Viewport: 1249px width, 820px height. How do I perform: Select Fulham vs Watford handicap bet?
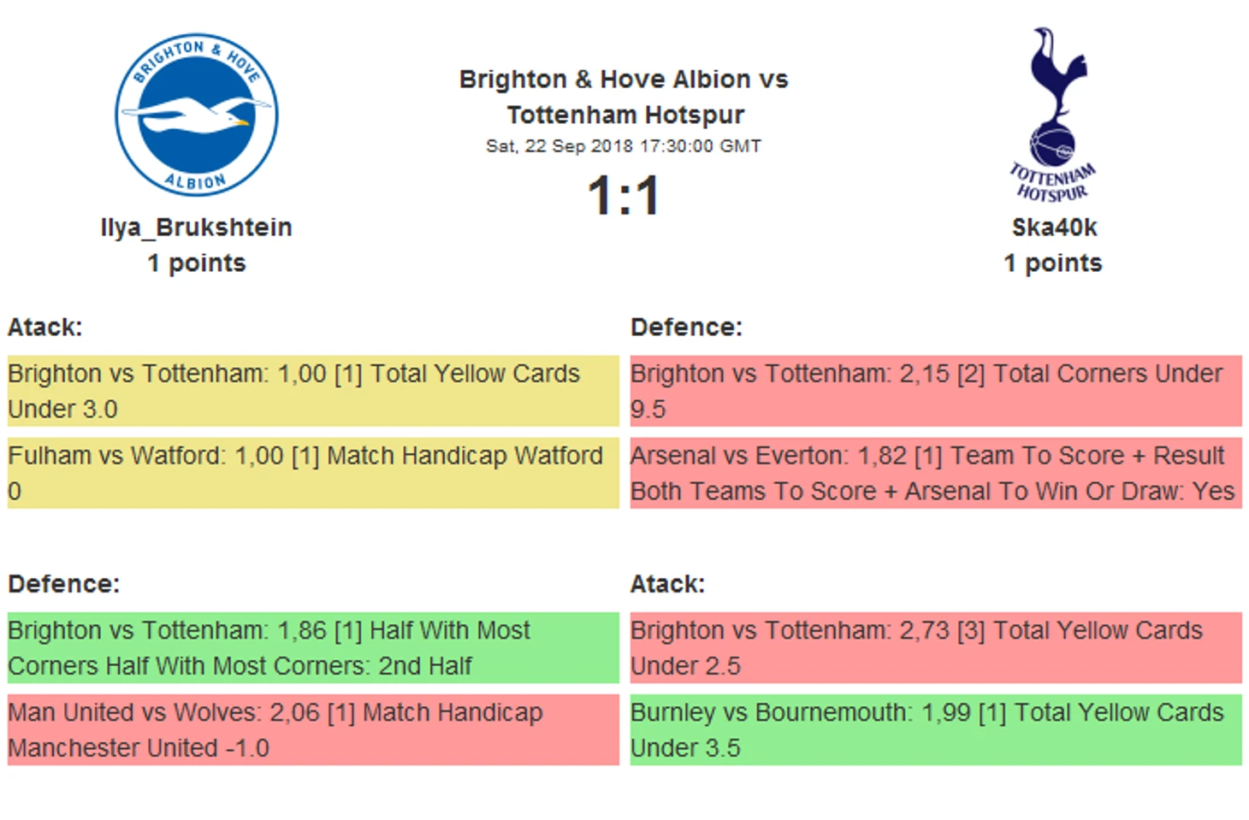point(313,473)
